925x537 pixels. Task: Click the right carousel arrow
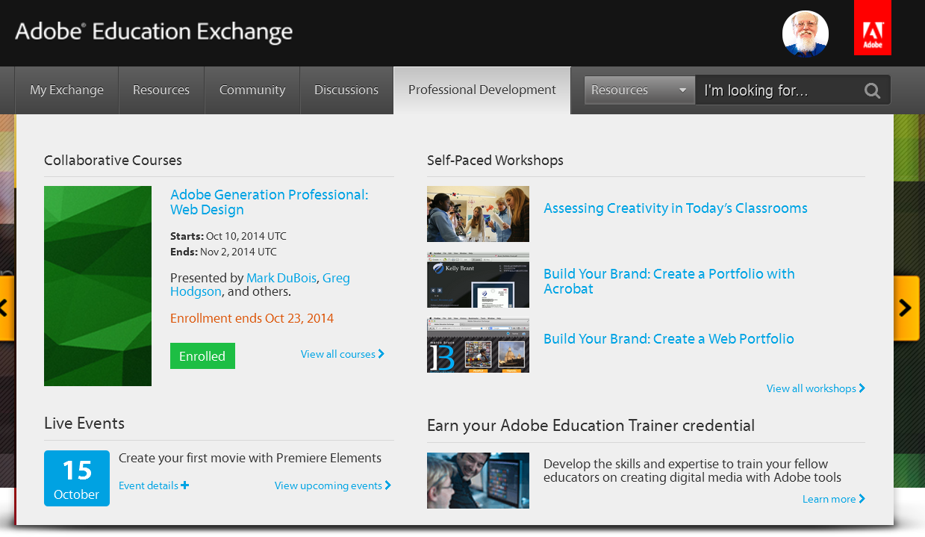point(906,308)
